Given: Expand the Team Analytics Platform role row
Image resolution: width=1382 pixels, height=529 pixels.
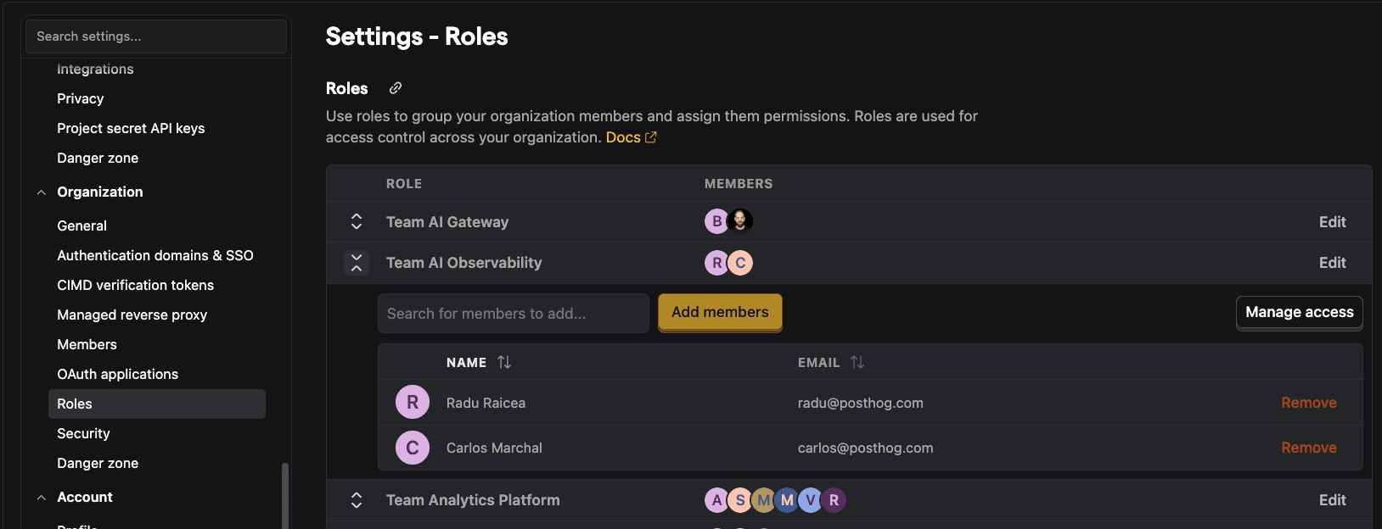Looking at the screenshot, I should pos(357,500).
